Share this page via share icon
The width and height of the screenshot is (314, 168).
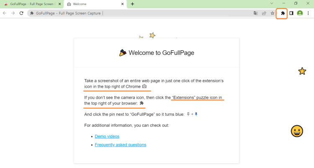point(264,13)
